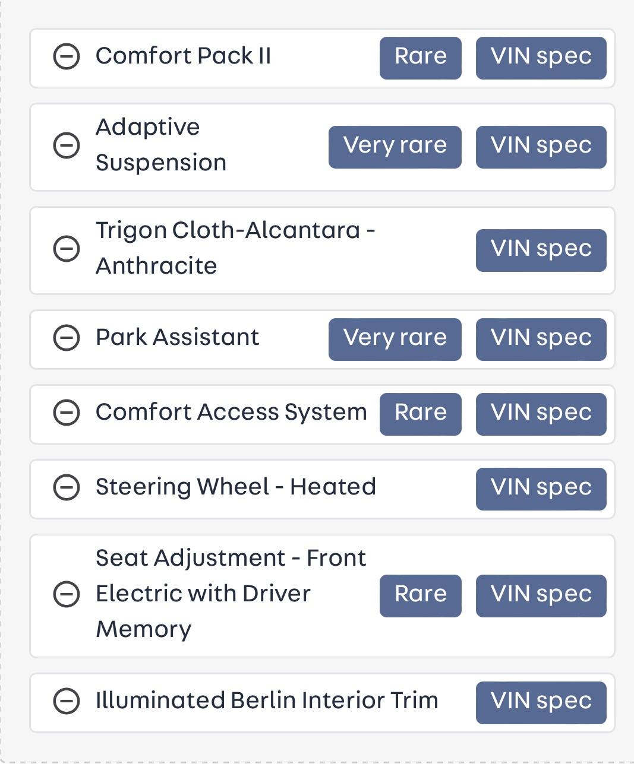Viewport: 634px width, 764px height.
Task: Click the Rare tag on Comfort Pack II
Action: [x=420, y=58]
